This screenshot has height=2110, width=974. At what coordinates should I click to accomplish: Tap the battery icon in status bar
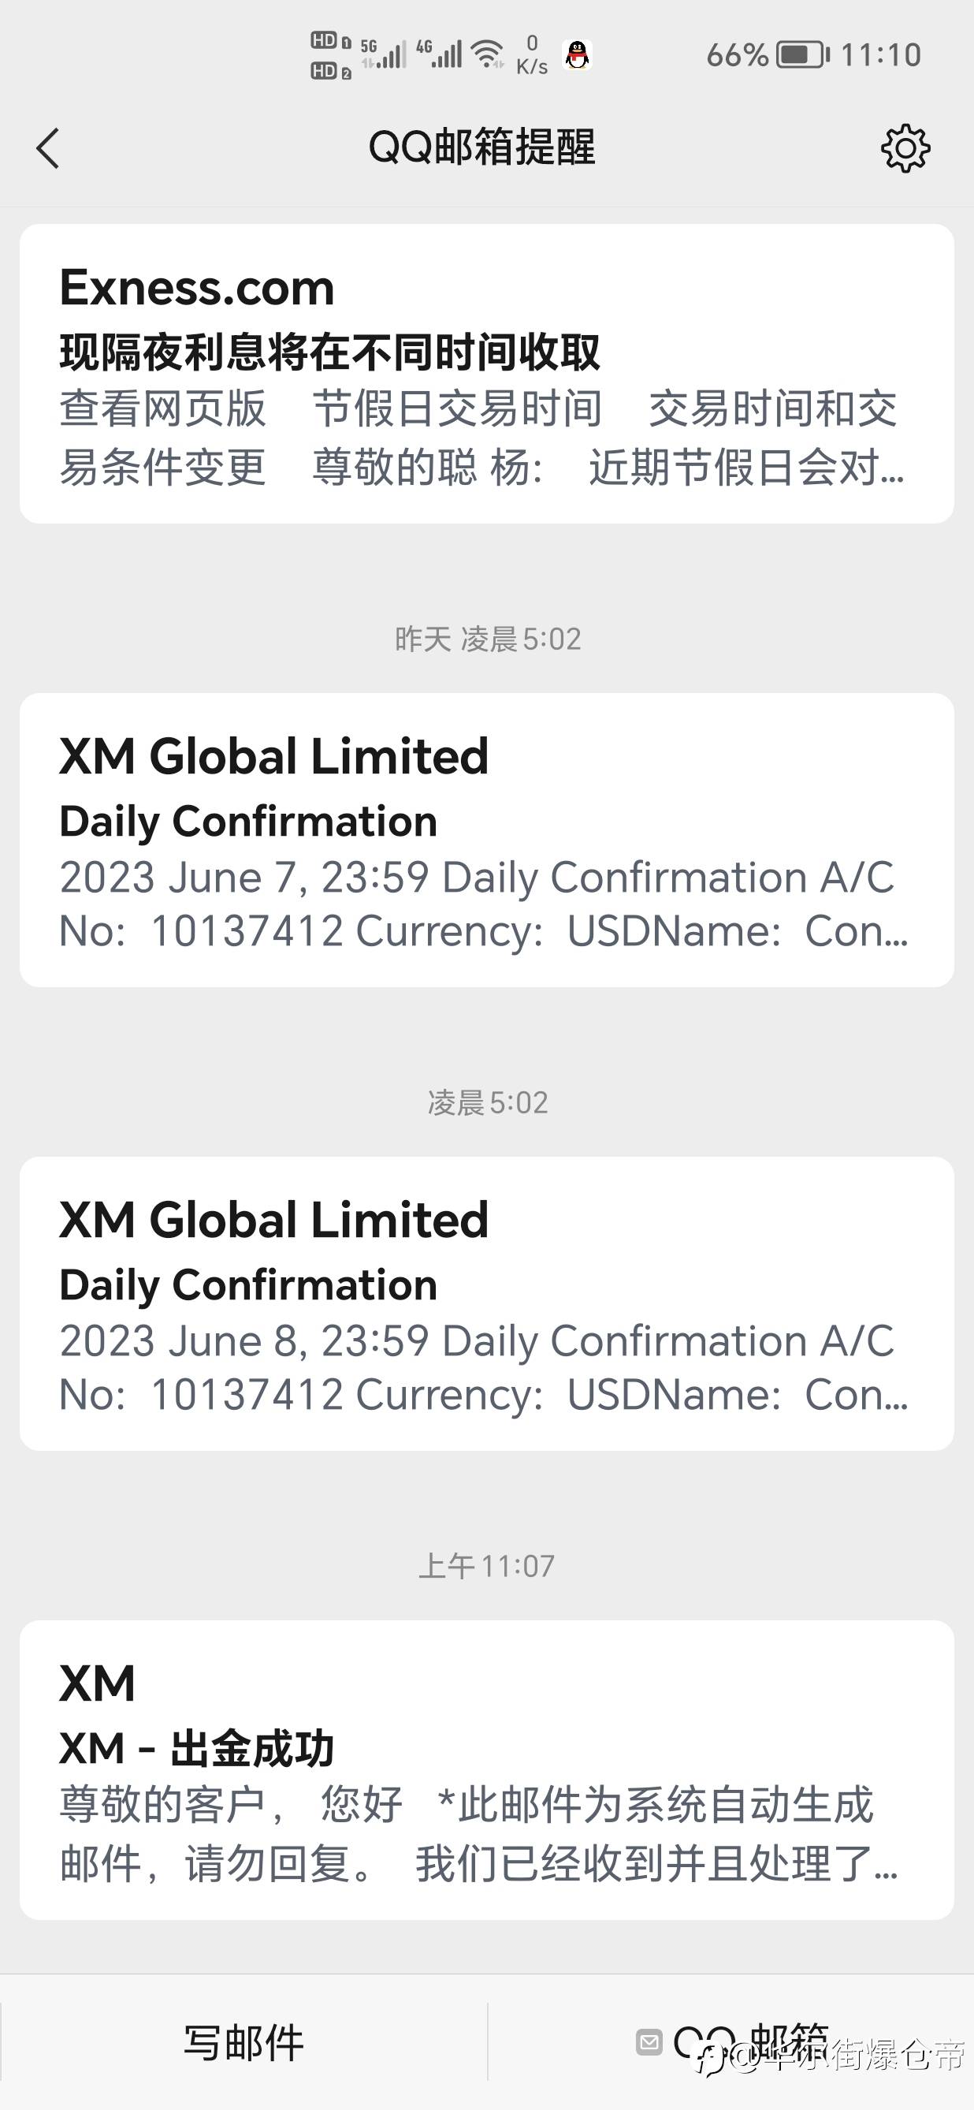coord(802,56)
